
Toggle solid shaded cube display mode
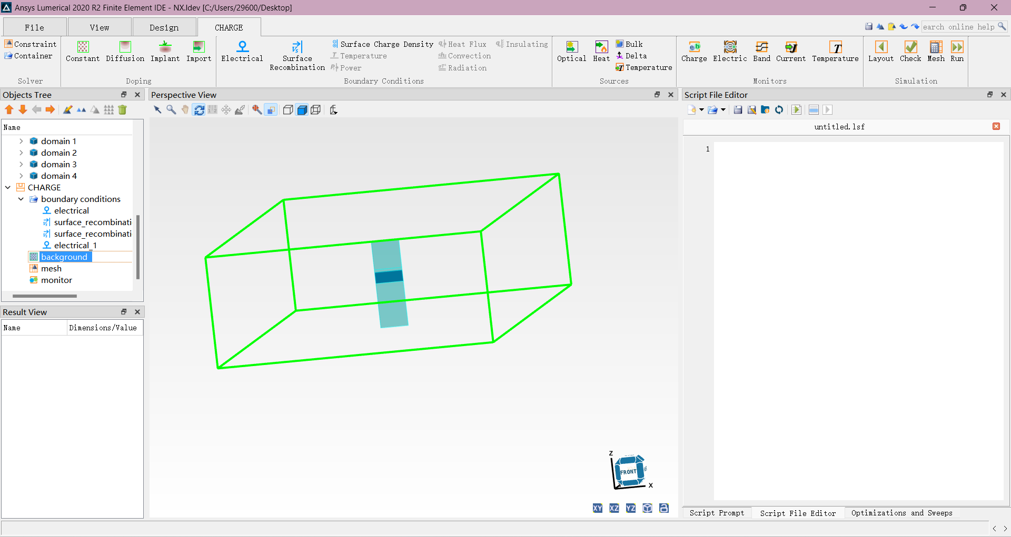click(x=302, y=110)
